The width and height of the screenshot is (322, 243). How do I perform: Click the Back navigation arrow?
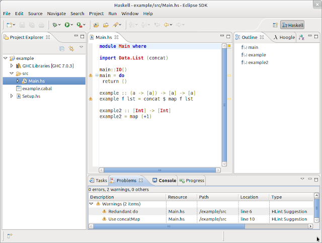[166, 25]
